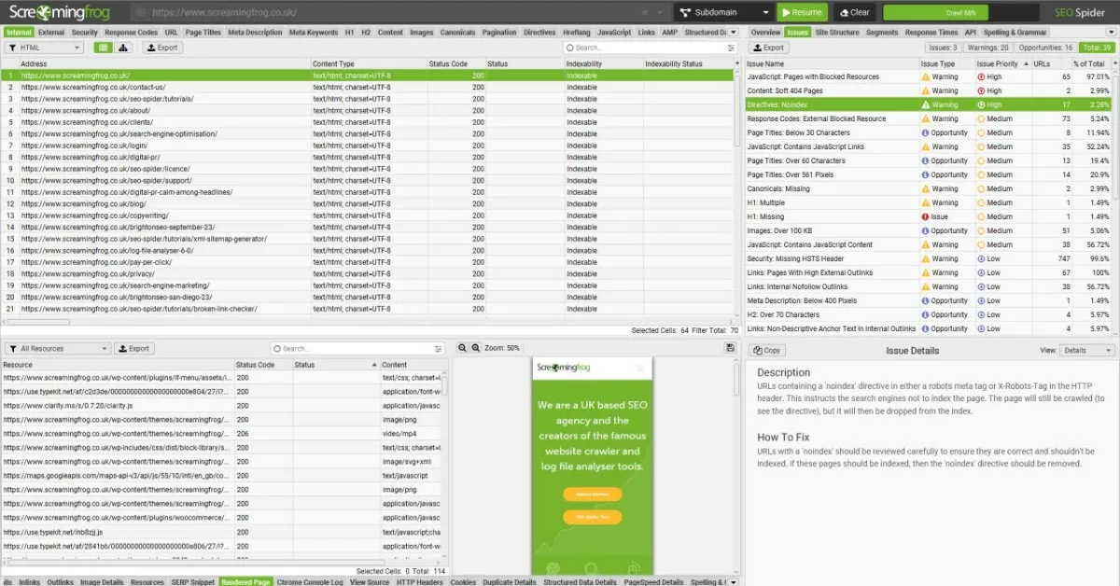
Task: Toggle the green list view button
Action: 104,48
